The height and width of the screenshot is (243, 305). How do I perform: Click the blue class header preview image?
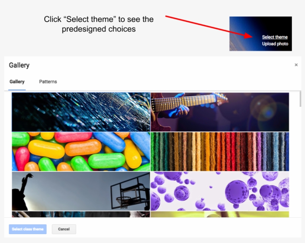click(261, 34)
